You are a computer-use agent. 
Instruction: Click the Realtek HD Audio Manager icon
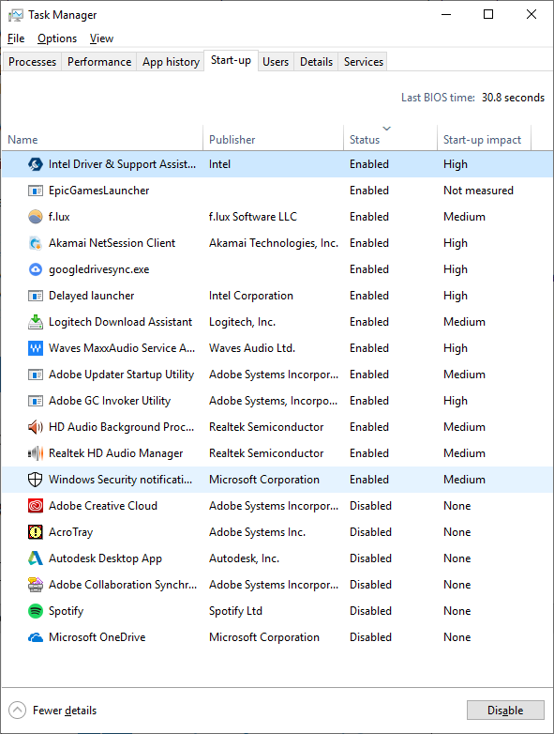click(x=36, y=453)
